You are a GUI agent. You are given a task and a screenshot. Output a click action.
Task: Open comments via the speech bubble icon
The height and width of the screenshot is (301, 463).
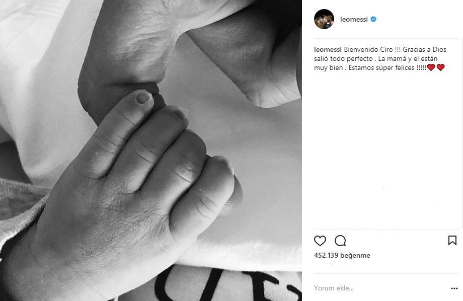click(x=340, y=241)
